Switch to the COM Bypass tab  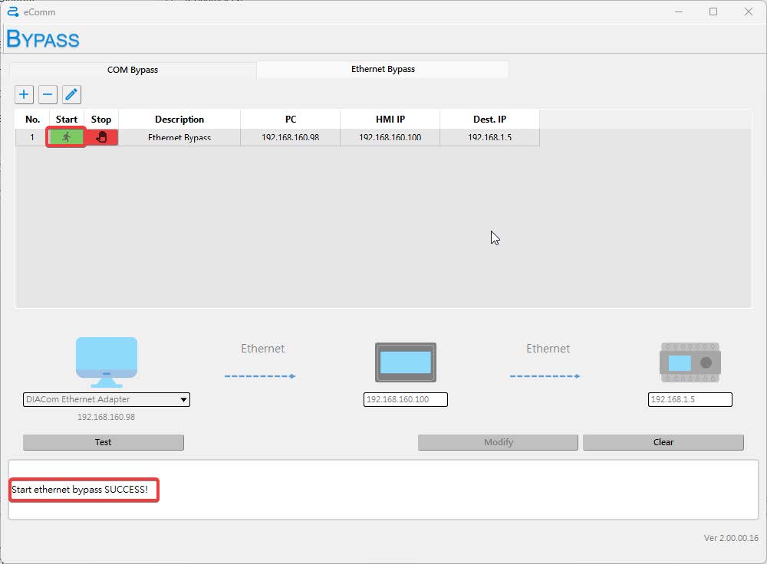pyautogui.click(x=133, y=70)
